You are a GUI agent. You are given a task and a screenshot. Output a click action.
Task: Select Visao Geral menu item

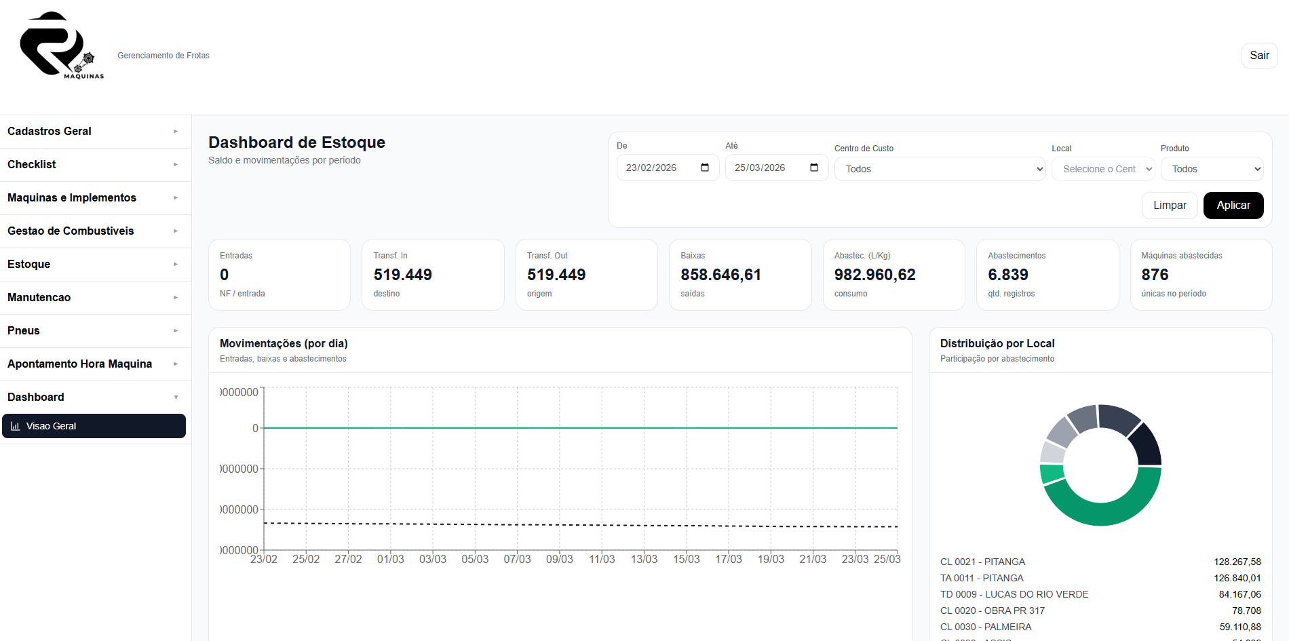94,426
